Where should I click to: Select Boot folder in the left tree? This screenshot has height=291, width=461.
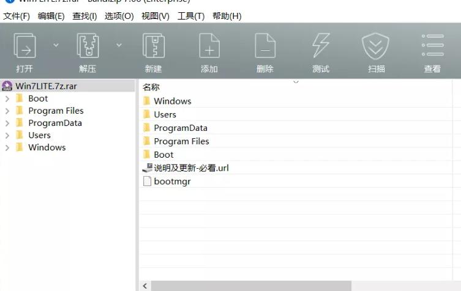(38, 98)
